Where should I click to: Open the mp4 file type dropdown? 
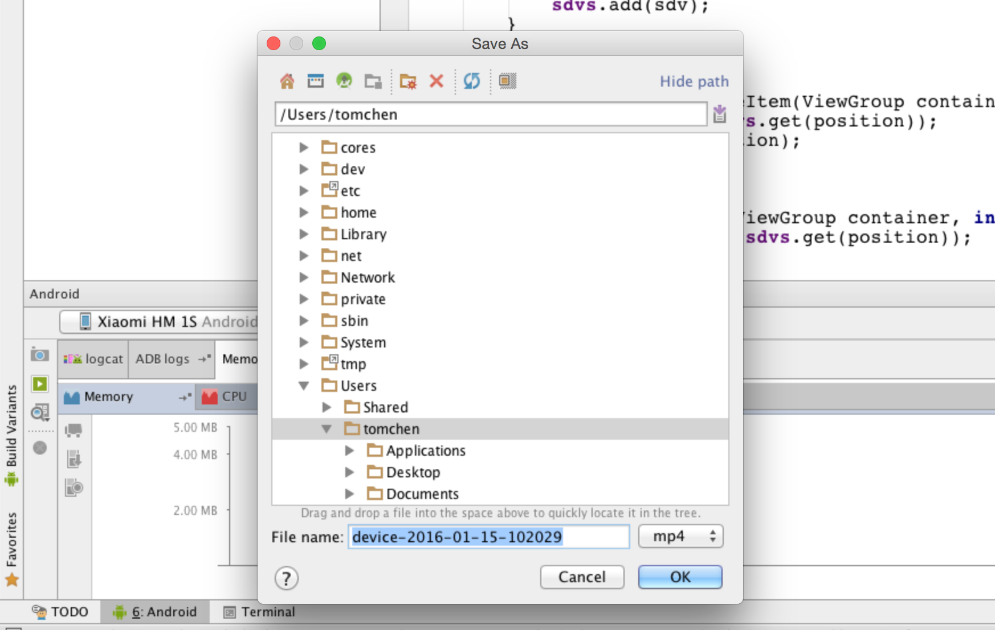tap(680, 537)
